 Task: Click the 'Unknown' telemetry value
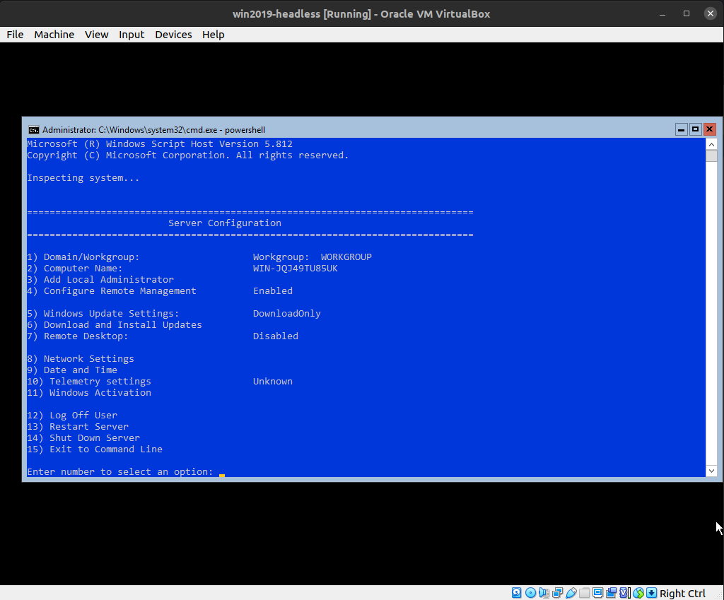point(273,381)
